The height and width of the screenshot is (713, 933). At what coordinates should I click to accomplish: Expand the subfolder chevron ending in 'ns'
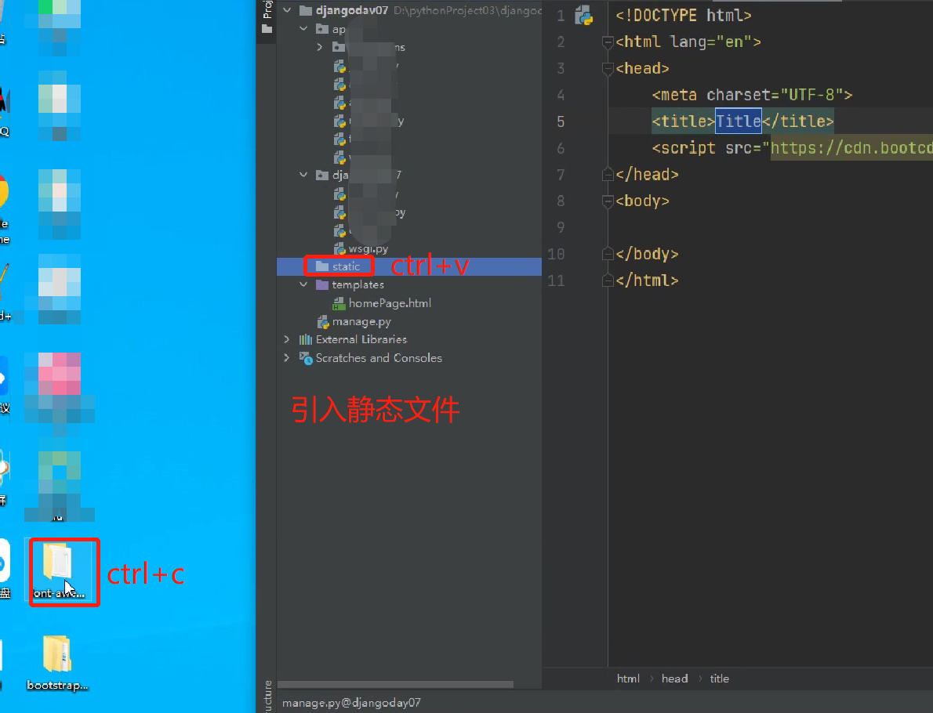[x=320, y=46]
